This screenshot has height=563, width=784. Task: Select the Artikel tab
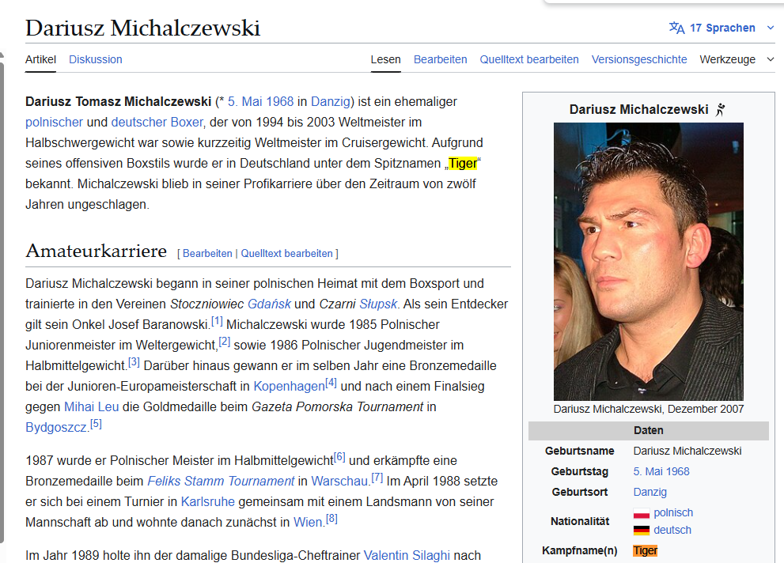click(x=40, y=59)
